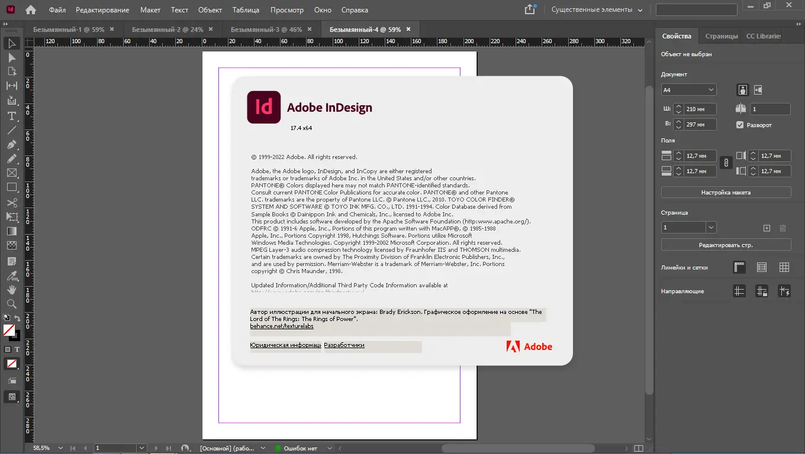Activate the Pencil tool
This screenshot has width=805, height=454.
pyautogui.click(x=11, y=159)
